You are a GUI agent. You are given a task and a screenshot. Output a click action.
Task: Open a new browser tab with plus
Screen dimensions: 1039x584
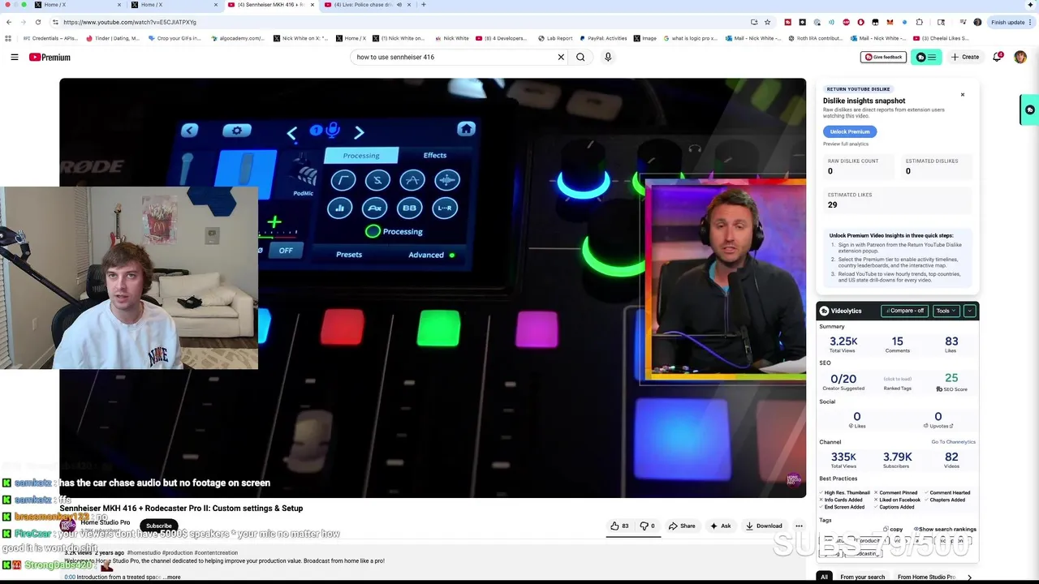click(x=423, y=5)
